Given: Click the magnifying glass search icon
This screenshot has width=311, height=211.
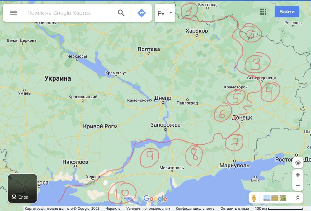Looking at the screenshot, I should 121,13.
